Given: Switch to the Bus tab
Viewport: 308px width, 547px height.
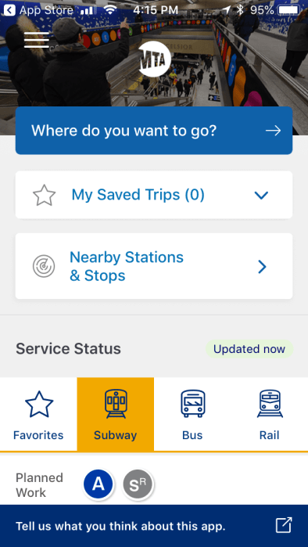Looking at the screenshot, I should 192,415.
